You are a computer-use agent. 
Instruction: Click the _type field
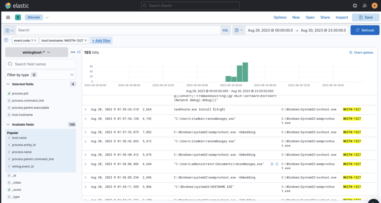point(16,197)
